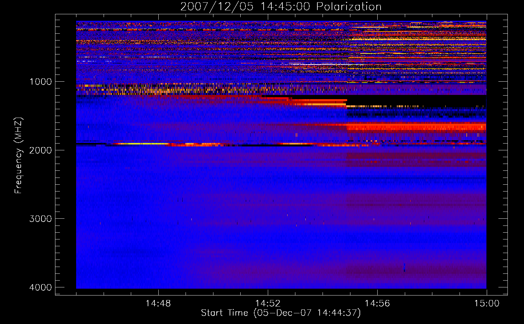Click the 4000 frequency tick label
Screen dimensions: 524x324
point(40,287)
